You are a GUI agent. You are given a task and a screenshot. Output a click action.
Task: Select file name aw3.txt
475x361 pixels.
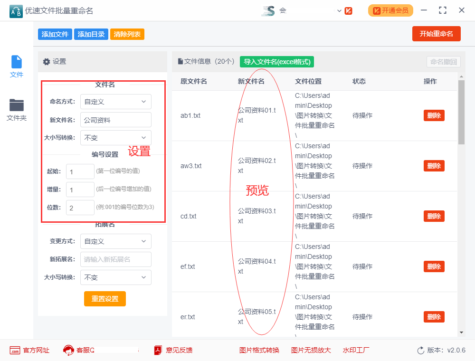click(191, 166)
